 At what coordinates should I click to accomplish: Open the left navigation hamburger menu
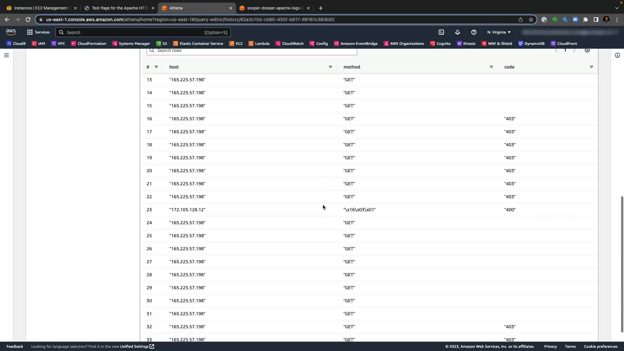tap(6, 55)
